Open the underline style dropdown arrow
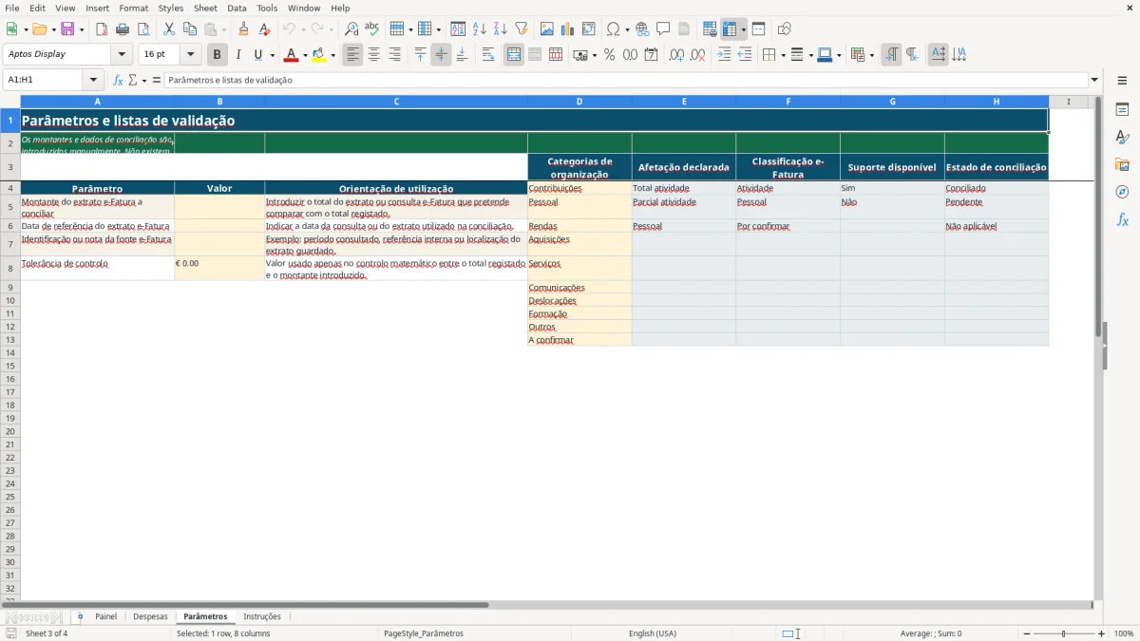Viewport: 1140px width, 641px height. point(272,55)
